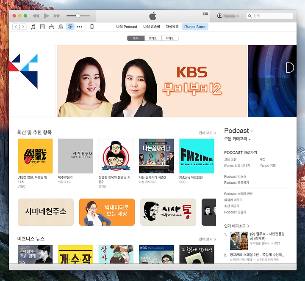Open the 정영진 최욱의 불금쇼 artwork

(x=116, y=156)
